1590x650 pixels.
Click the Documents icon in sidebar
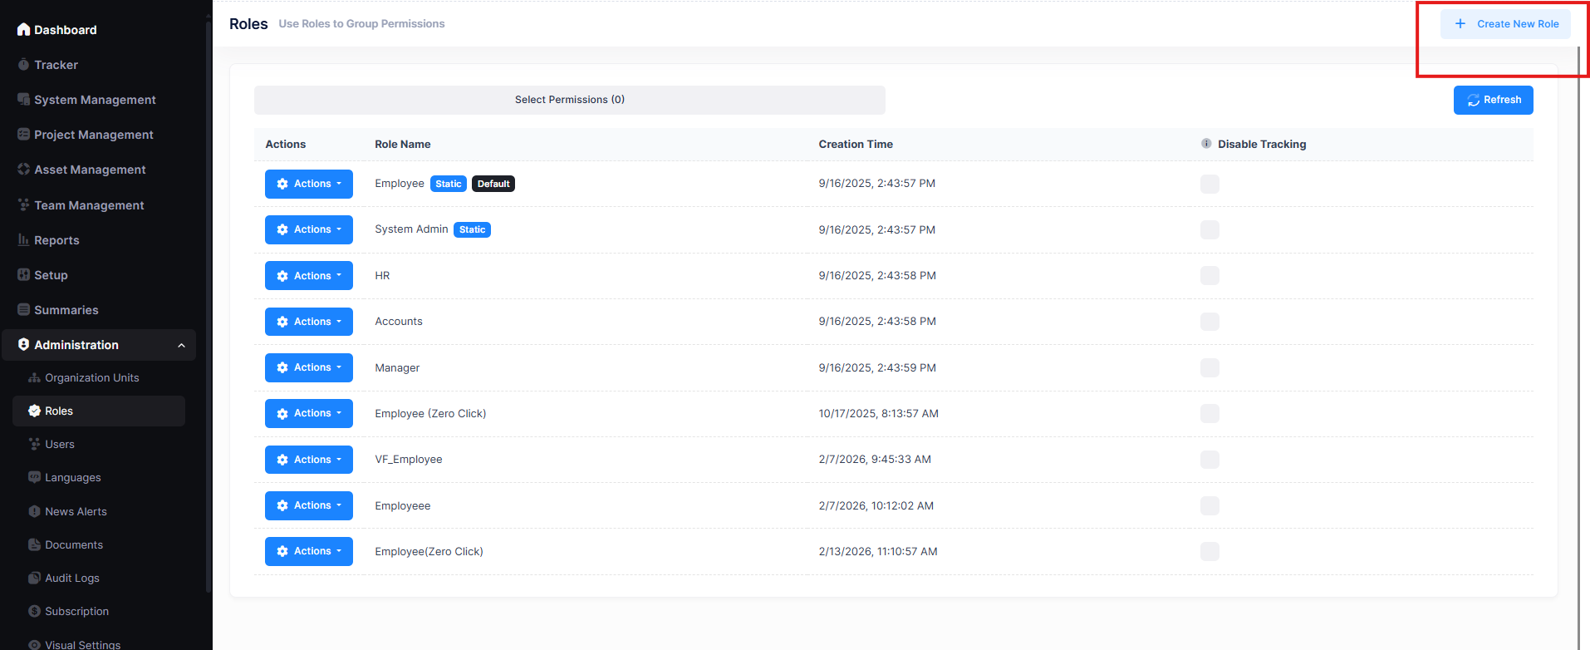pos(34,545)
